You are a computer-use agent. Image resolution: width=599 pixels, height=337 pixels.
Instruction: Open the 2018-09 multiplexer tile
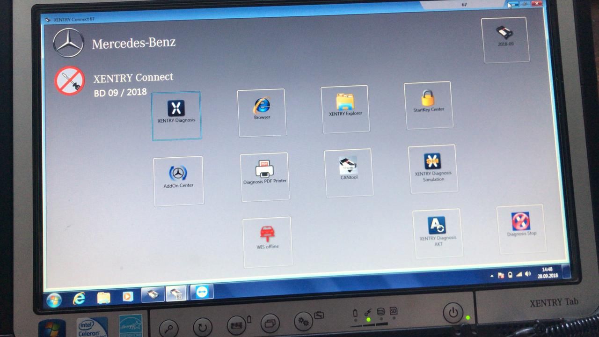505,40
